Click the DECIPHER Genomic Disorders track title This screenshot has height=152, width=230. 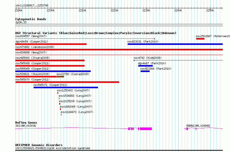pos(39,145)
